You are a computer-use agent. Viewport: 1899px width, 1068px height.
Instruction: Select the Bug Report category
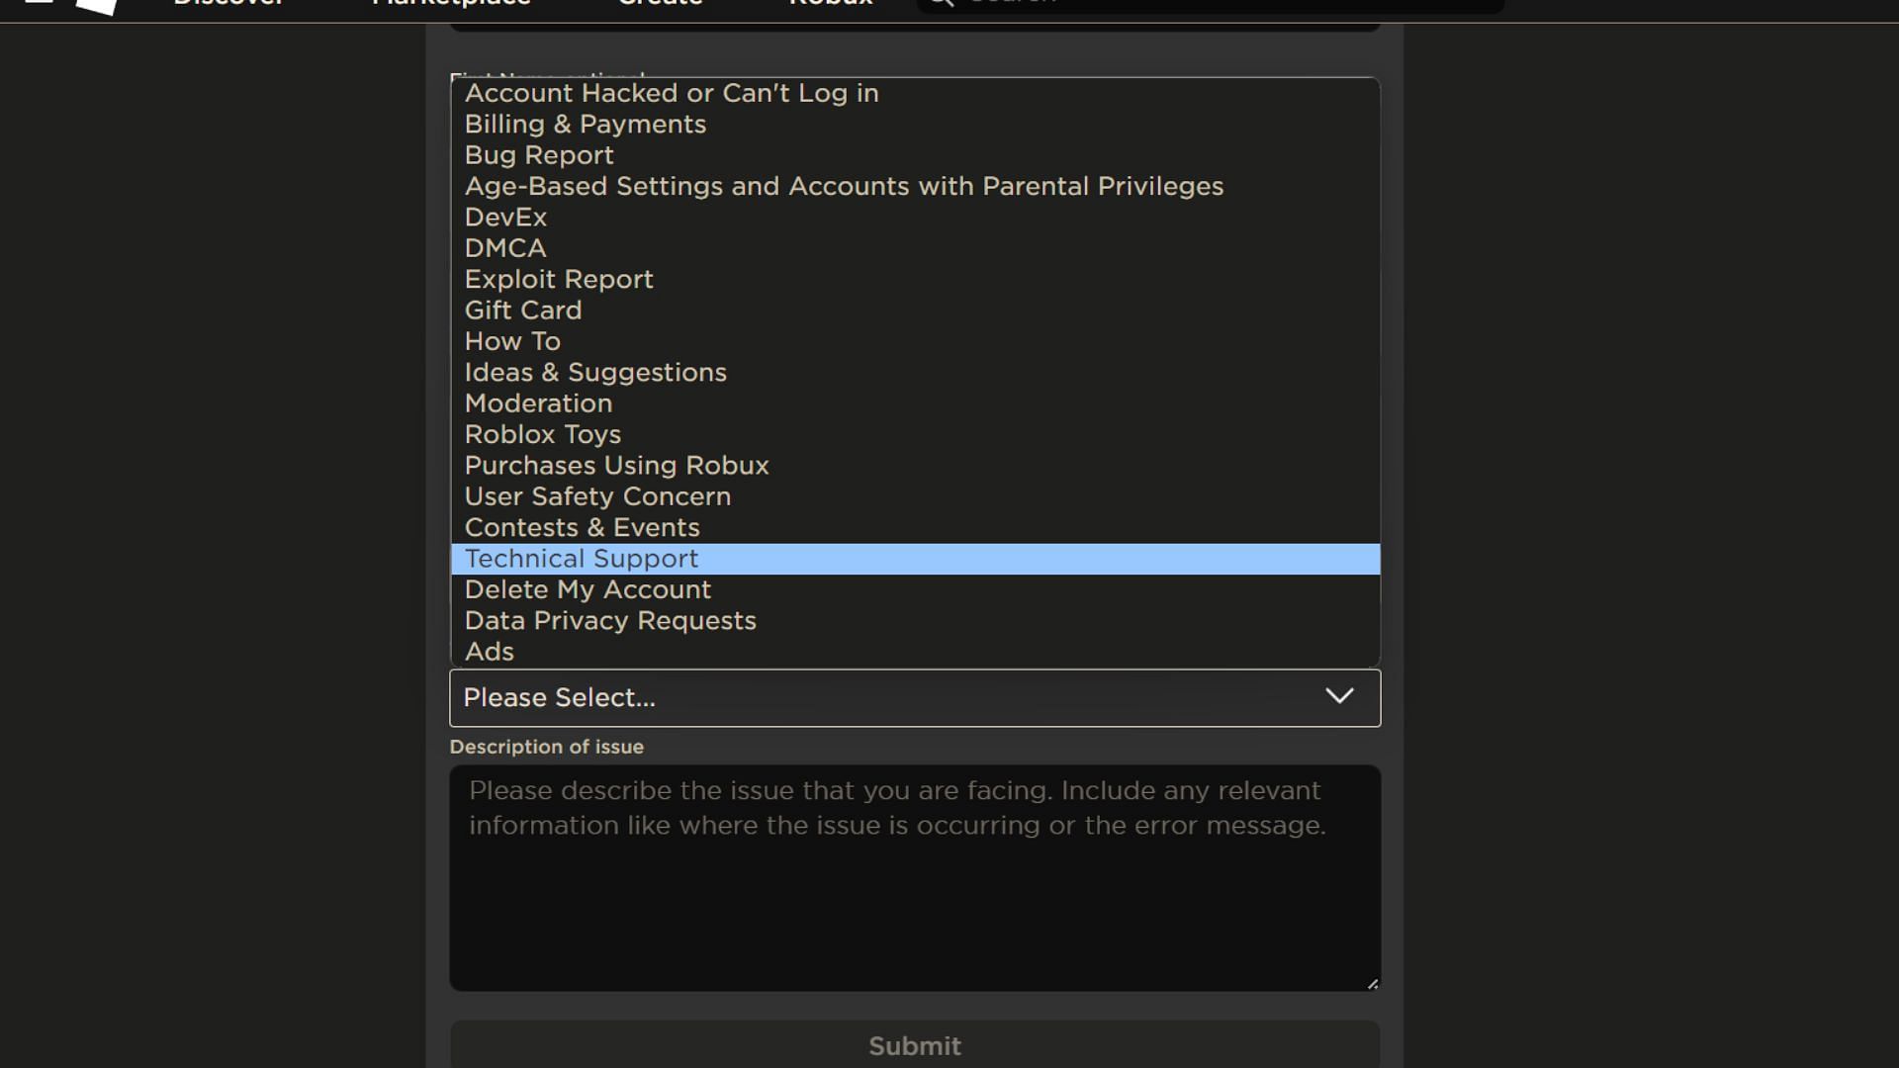(x=915, y=155)
